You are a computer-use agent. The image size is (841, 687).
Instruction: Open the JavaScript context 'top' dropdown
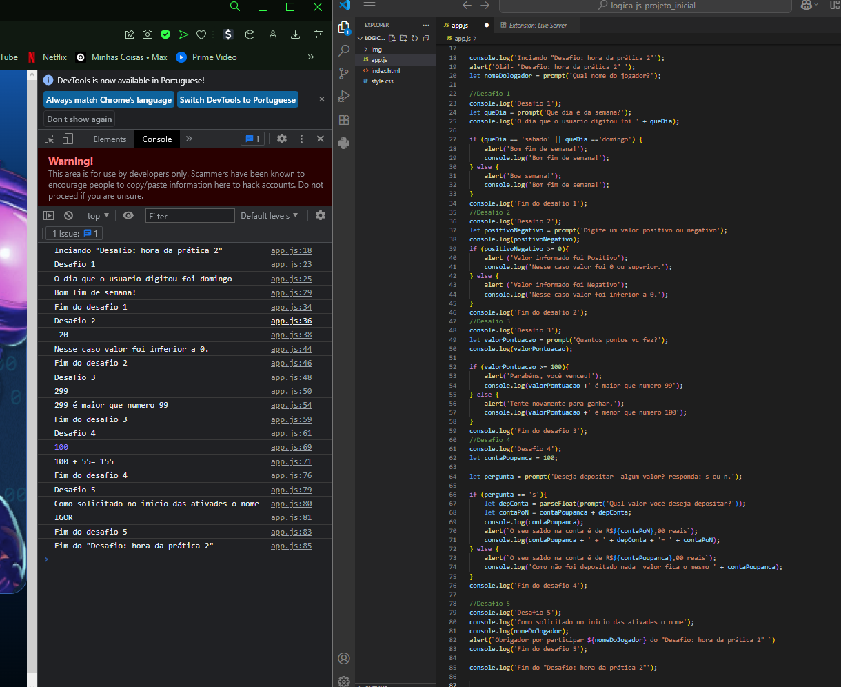(98, 216)
